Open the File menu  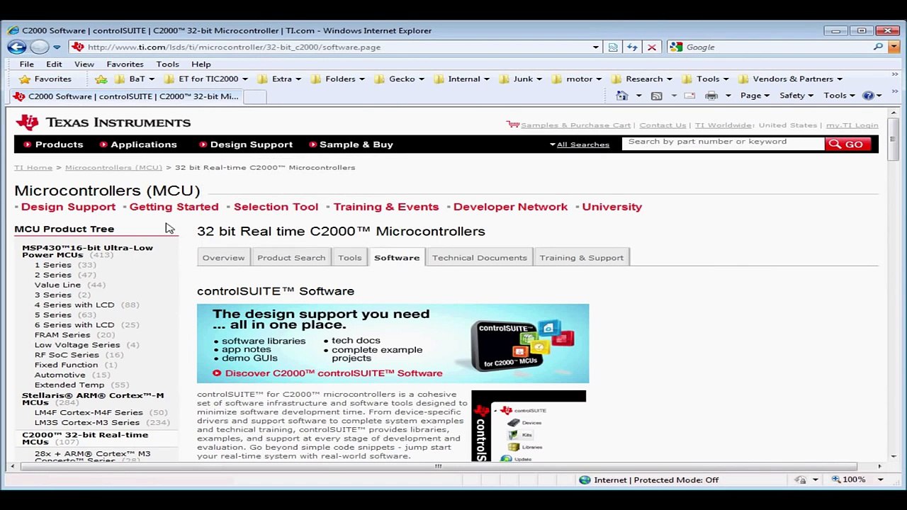pos(26,64)
